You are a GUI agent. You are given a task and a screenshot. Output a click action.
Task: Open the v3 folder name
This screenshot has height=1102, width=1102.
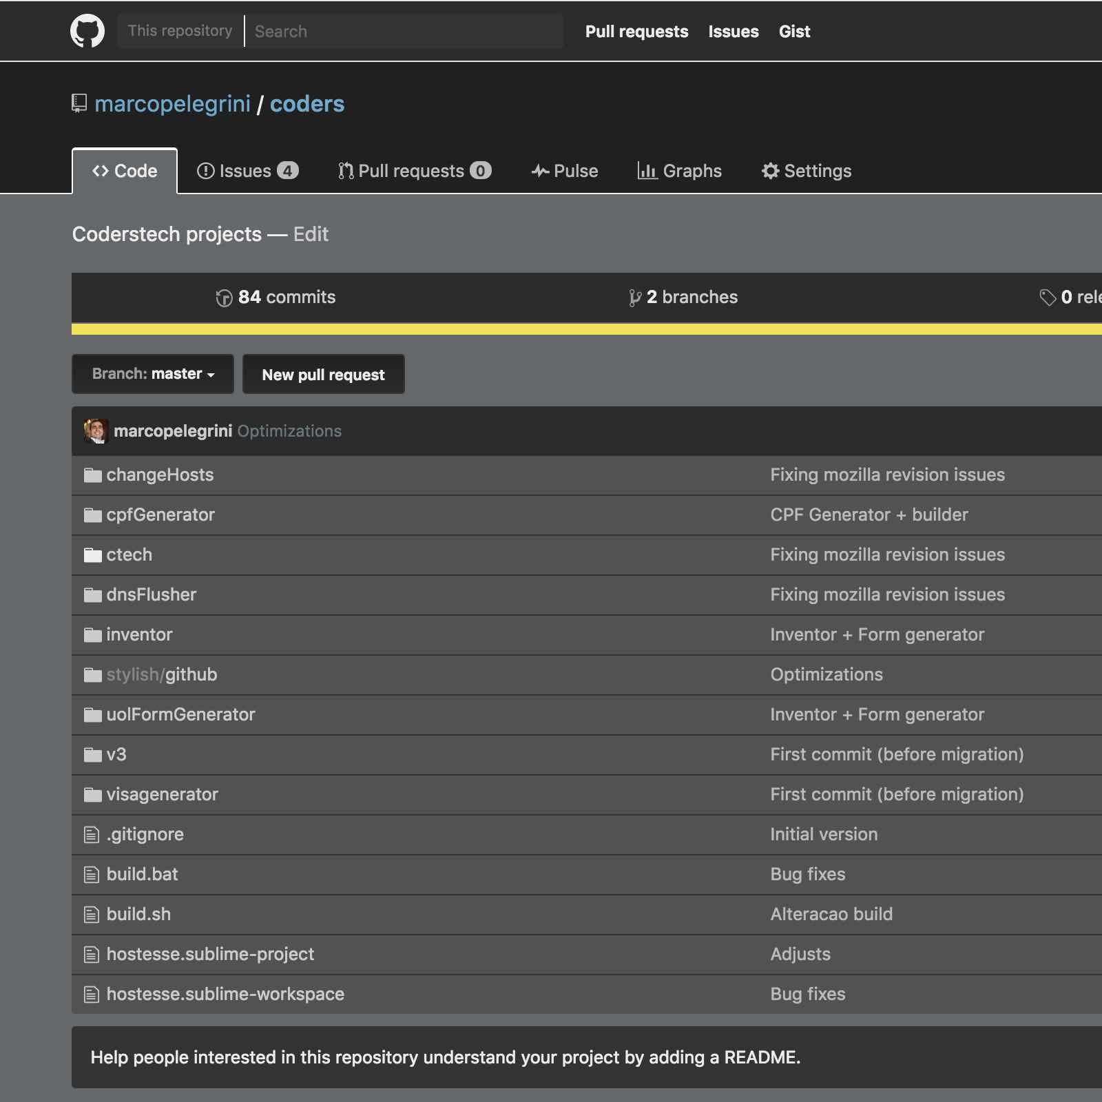(x=116, y=755)
